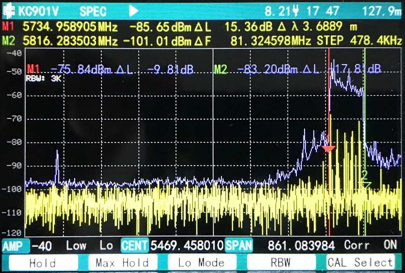Switch to the SPEC mode tab

click(93, 11)
